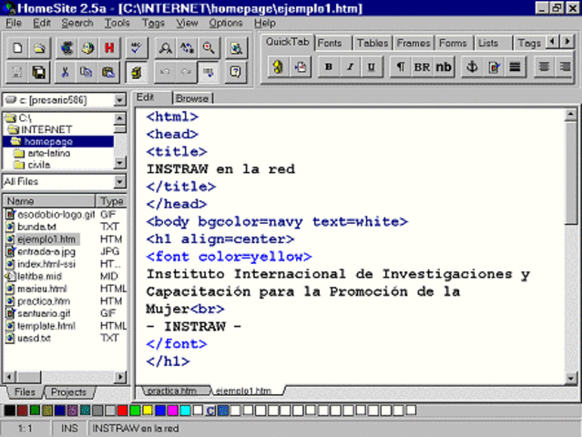The image size is (582, 437).
Task: Toggle the yellow highlighted toolbar button beside spell check
Action: pyautogui.click(x=137, y=72)
